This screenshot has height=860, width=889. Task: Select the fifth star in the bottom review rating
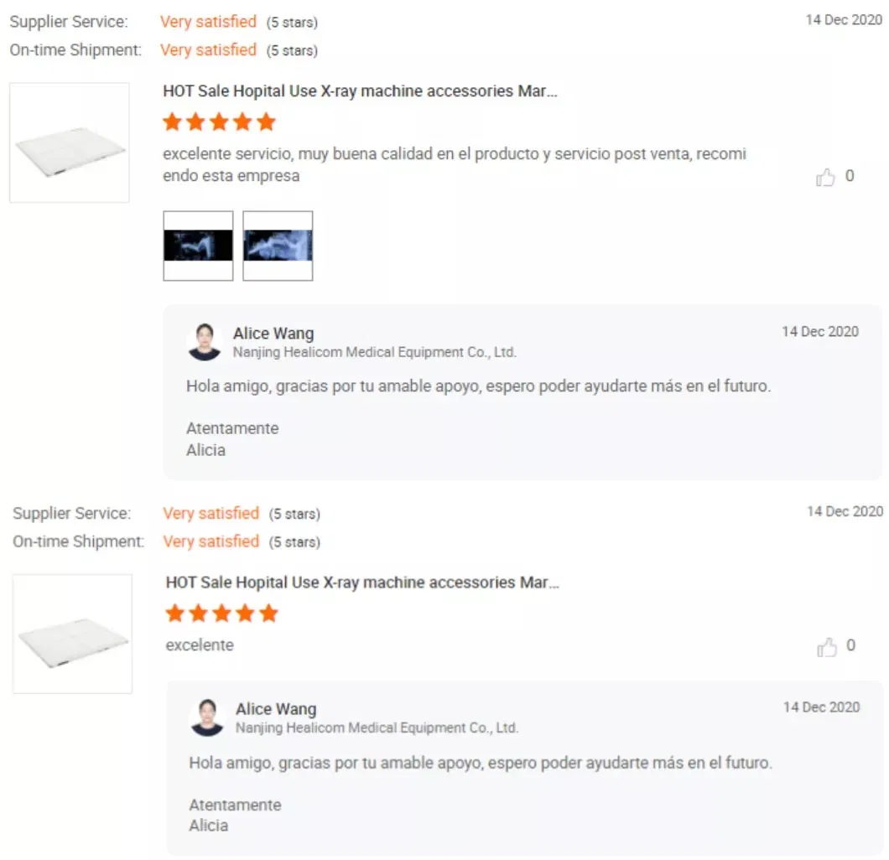click(267, 614)
